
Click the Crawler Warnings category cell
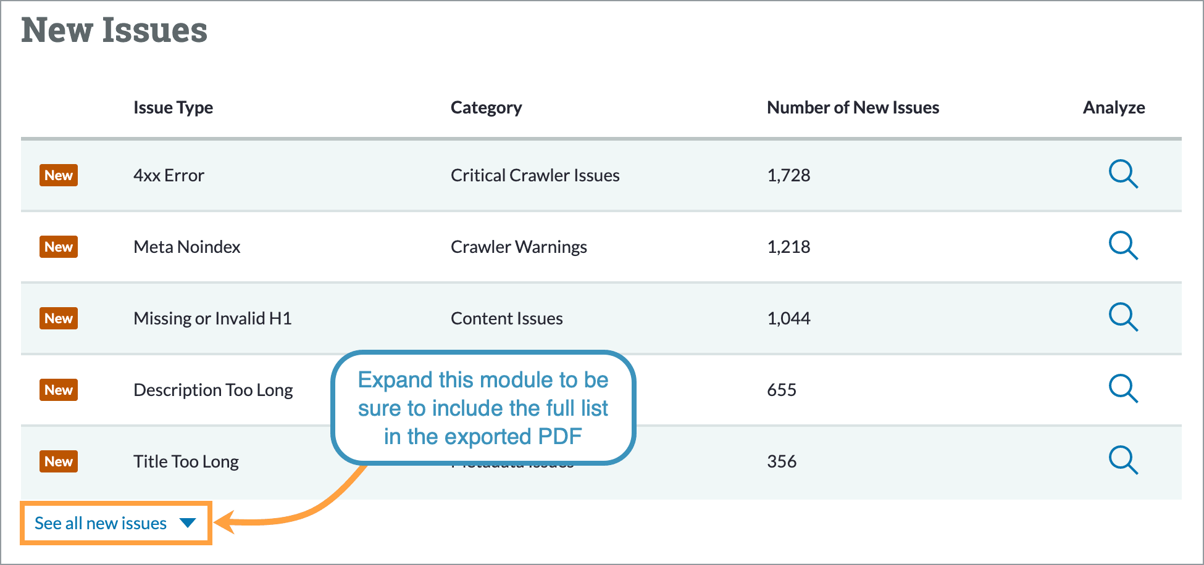click(x=519, y=246)
